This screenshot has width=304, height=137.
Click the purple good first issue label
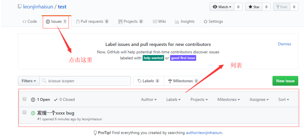tap(183, 58)
